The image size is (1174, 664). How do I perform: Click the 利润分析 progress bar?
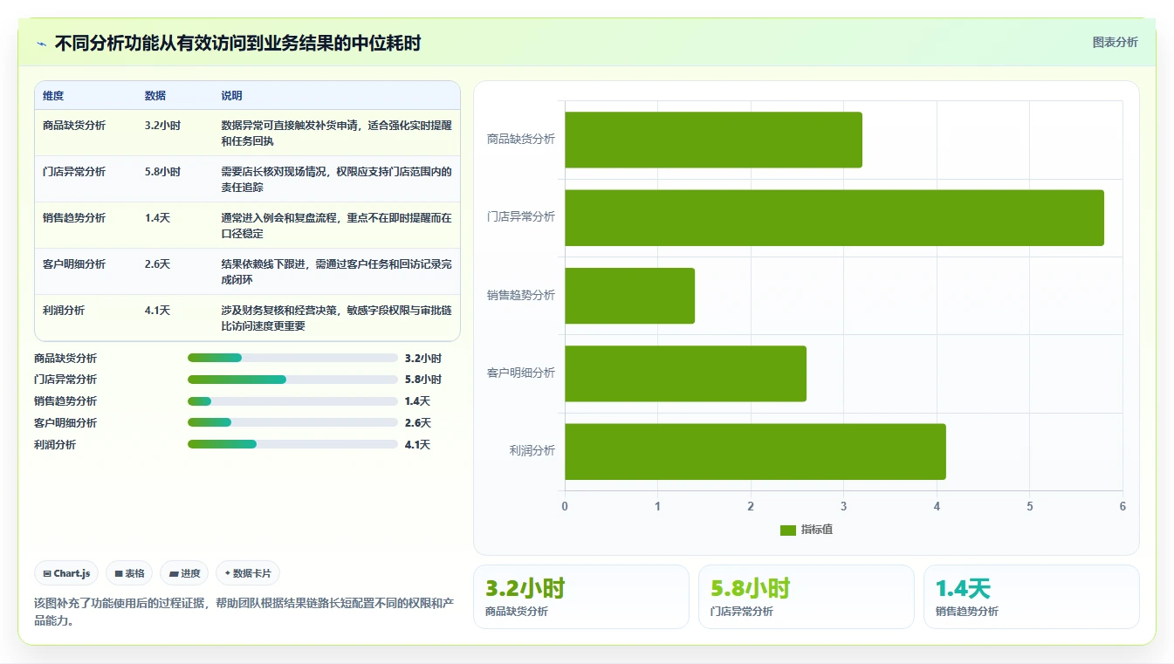point(292,444)
